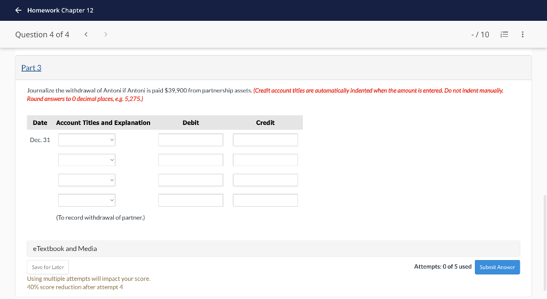
Task: Click the - / 10 score text
Action: (480, 35)
